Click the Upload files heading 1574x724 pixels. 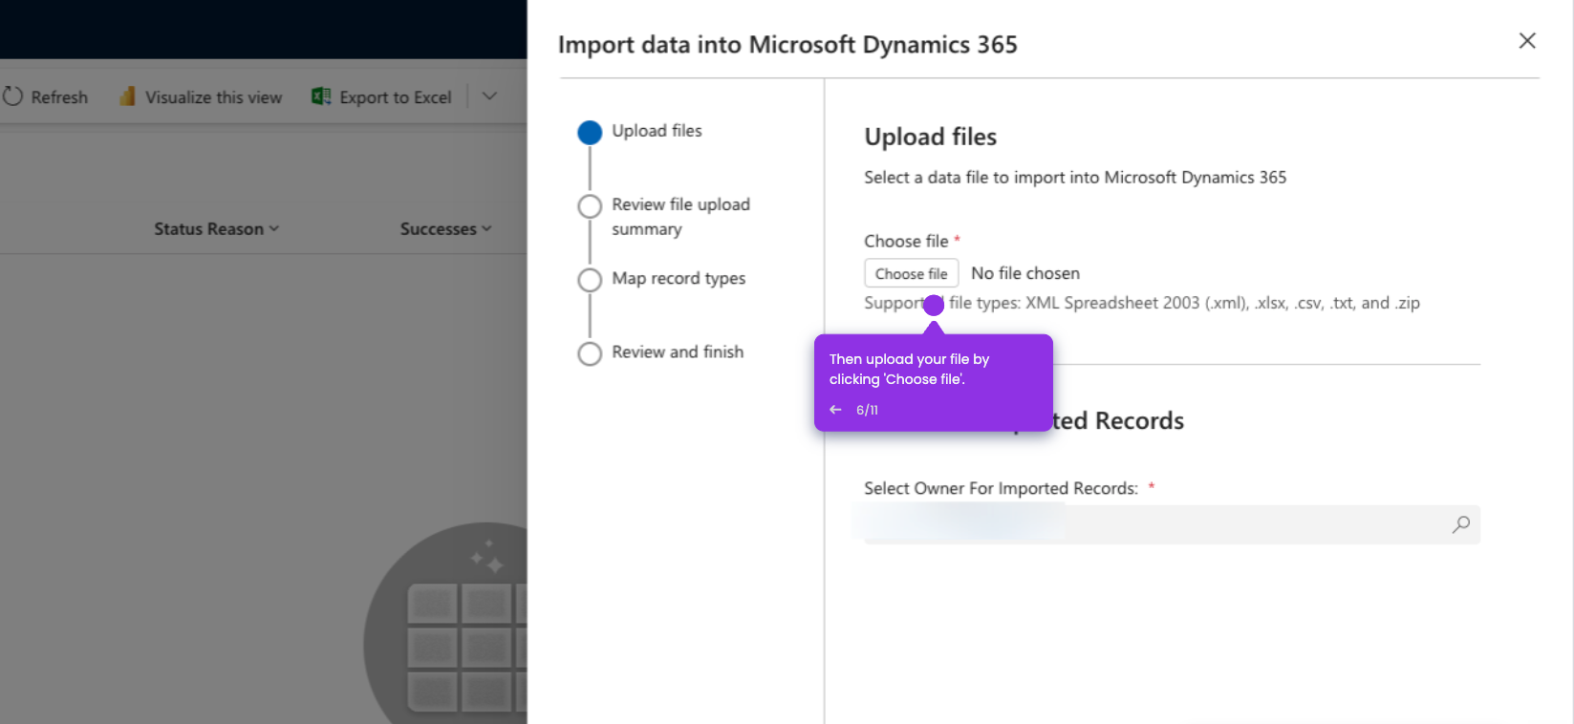coord(931,137)
